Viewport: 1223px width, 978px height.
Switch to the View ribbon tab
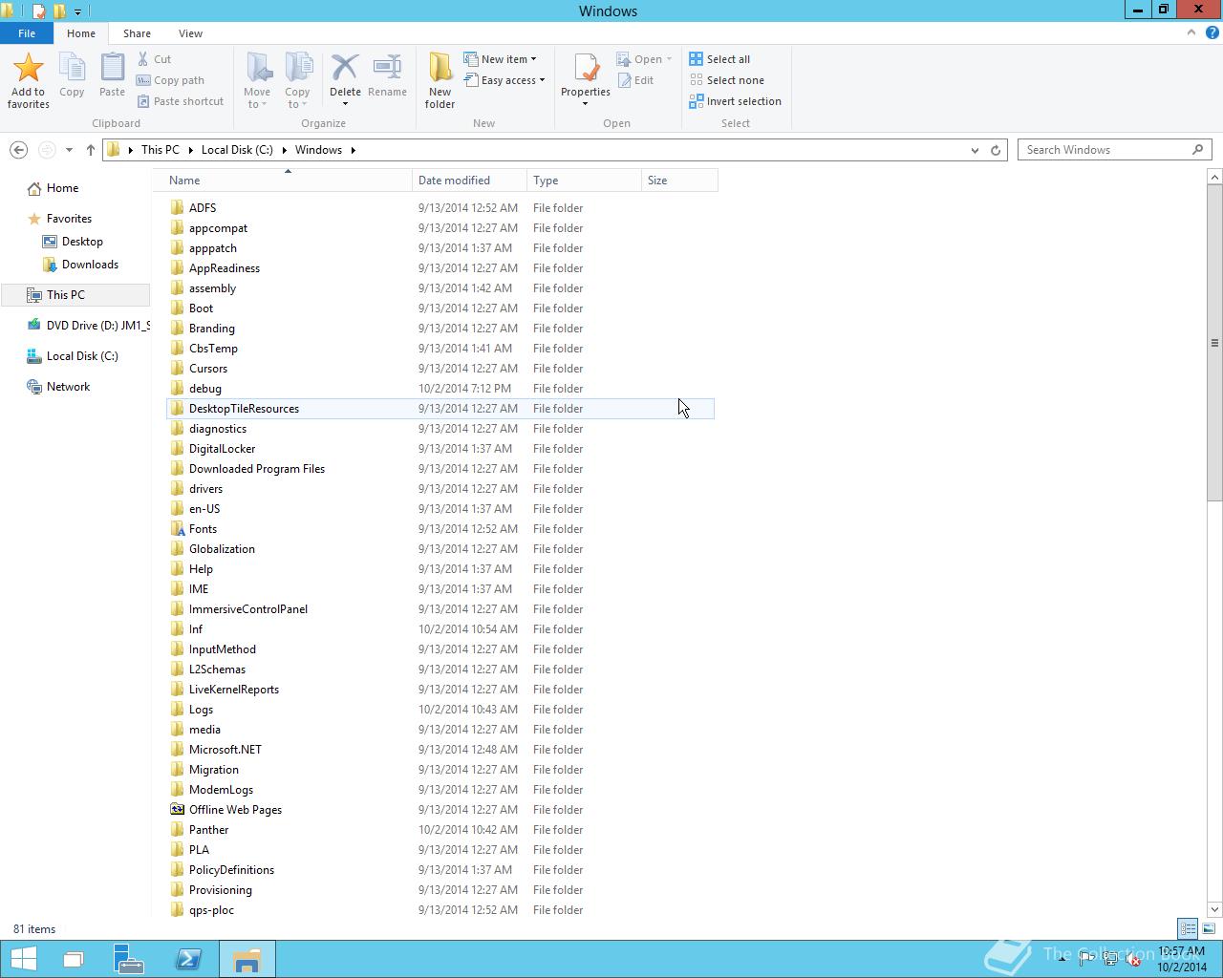point(190,33)
